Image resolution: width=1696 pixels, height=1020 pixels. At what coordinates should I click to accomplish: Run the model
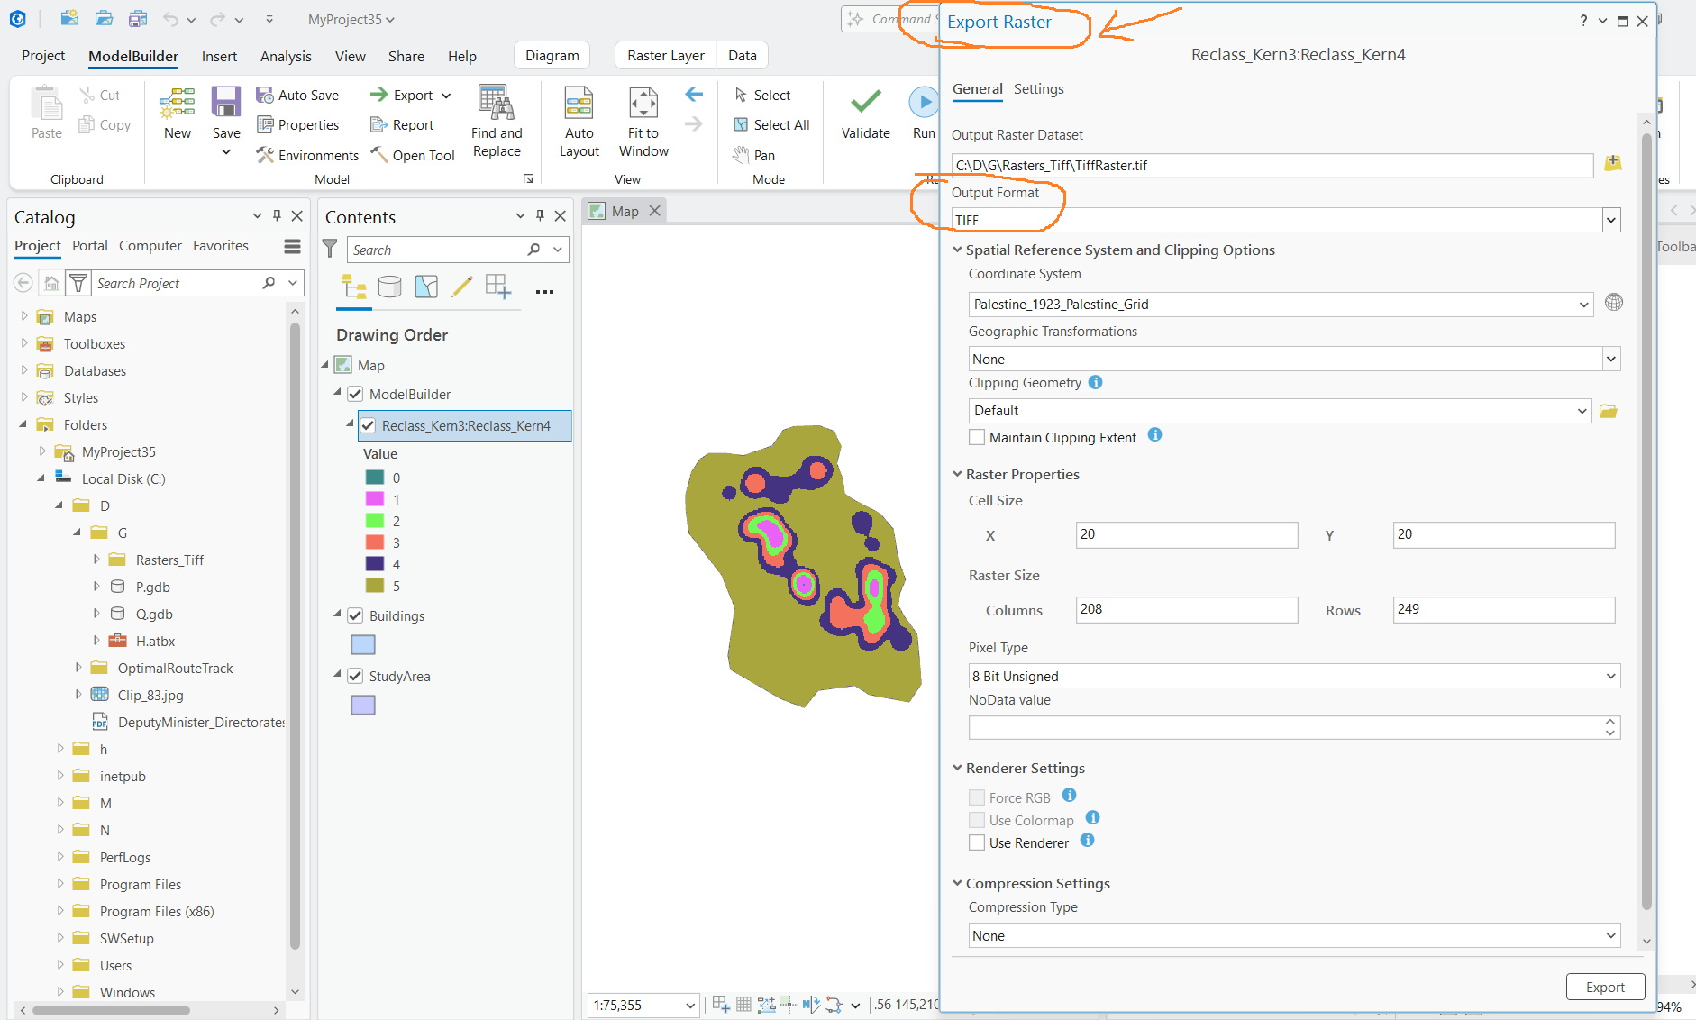[924, 113]
